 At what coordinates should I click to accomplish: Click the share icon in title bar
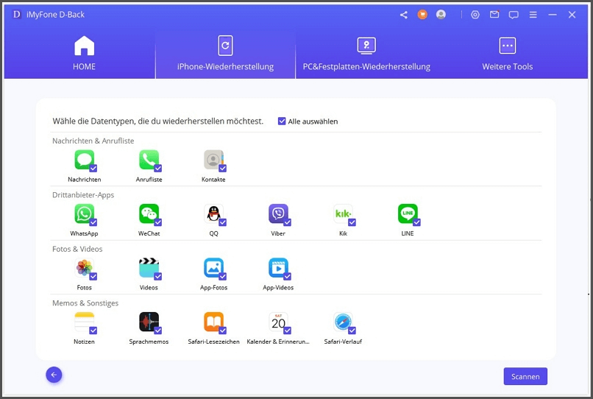click(x=403, y=15)
